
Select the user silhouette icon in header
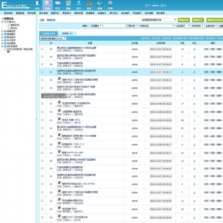[x=79, y=3]
